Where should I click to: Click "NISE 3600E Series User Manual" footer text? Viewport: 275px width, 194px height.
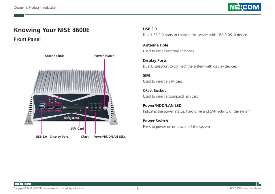click(246, 188)
